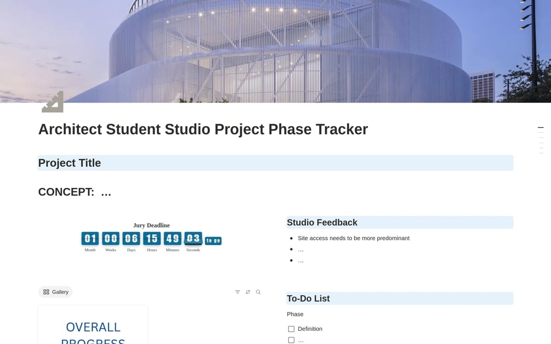The height and width of the screenshot is (344, 551).
Task: Tick the second unnamed to-do checkbox
Action: click(291, 340)
